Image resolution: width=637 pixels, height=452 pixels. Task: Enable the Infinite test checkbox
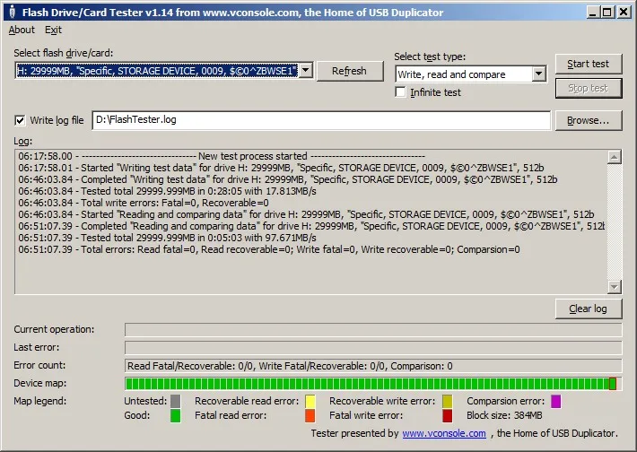coord(400,92)
